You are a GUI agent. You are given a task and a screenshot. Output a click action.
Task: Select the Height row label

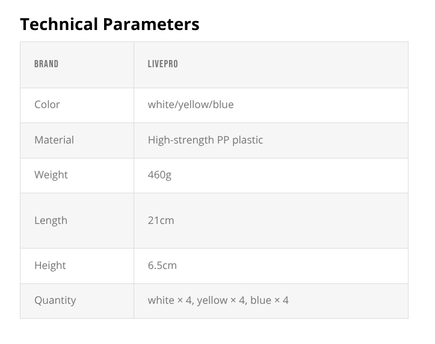point(50,265)
